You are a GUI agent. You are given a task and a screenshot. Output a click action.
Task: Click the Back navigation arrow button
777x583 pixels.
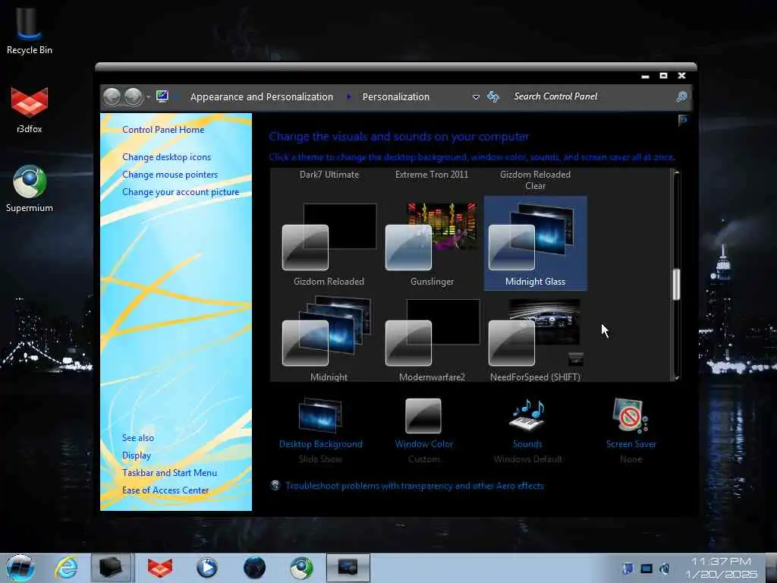click(112, 96)
